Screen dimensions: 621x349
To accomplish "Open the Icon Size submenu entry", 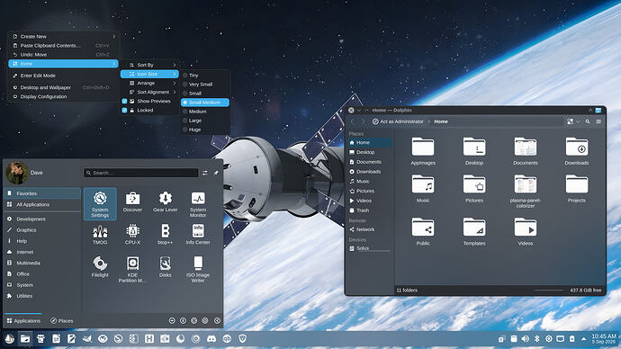I will (x=149, y=74).
